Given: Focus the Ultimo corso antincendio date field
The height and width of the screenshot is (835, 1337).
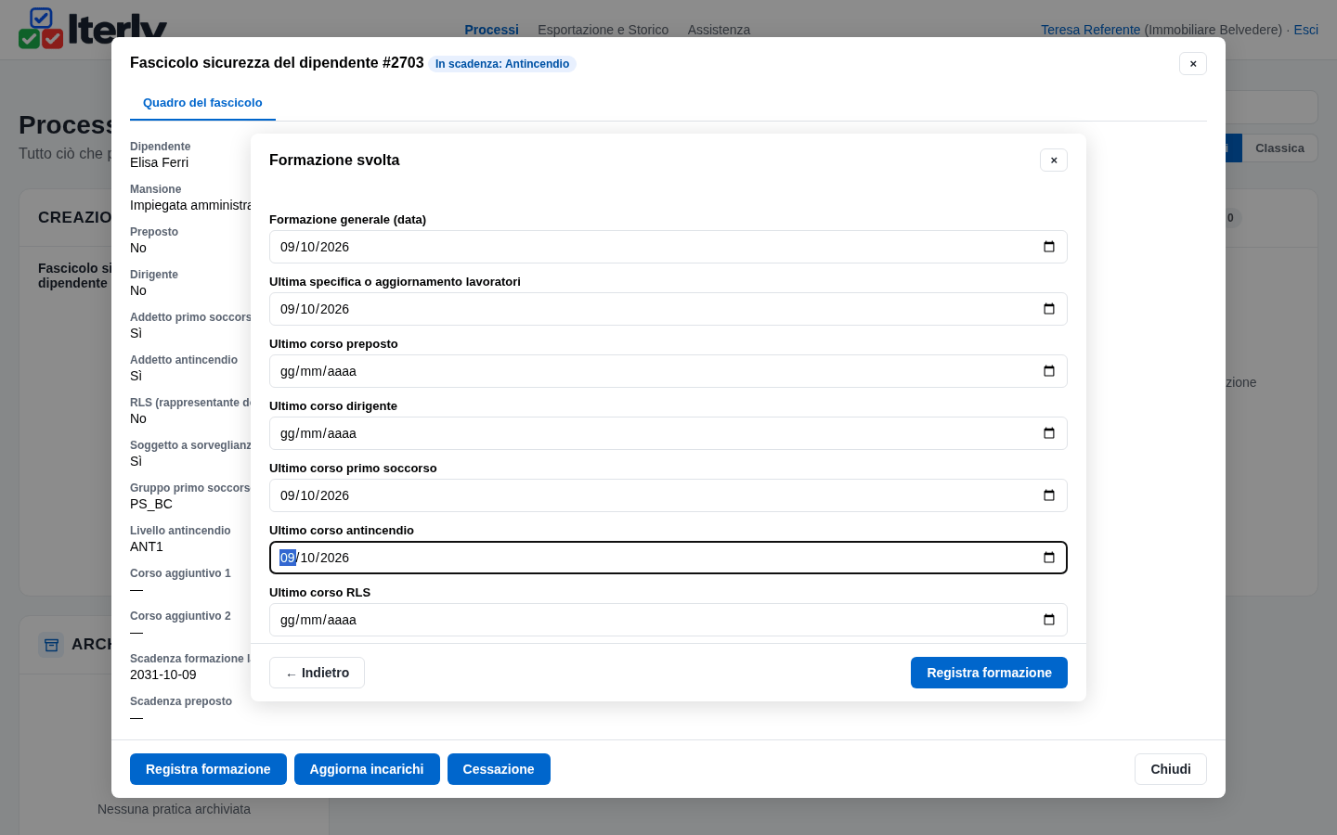Looking at the screenshot, I should (668, 558).
